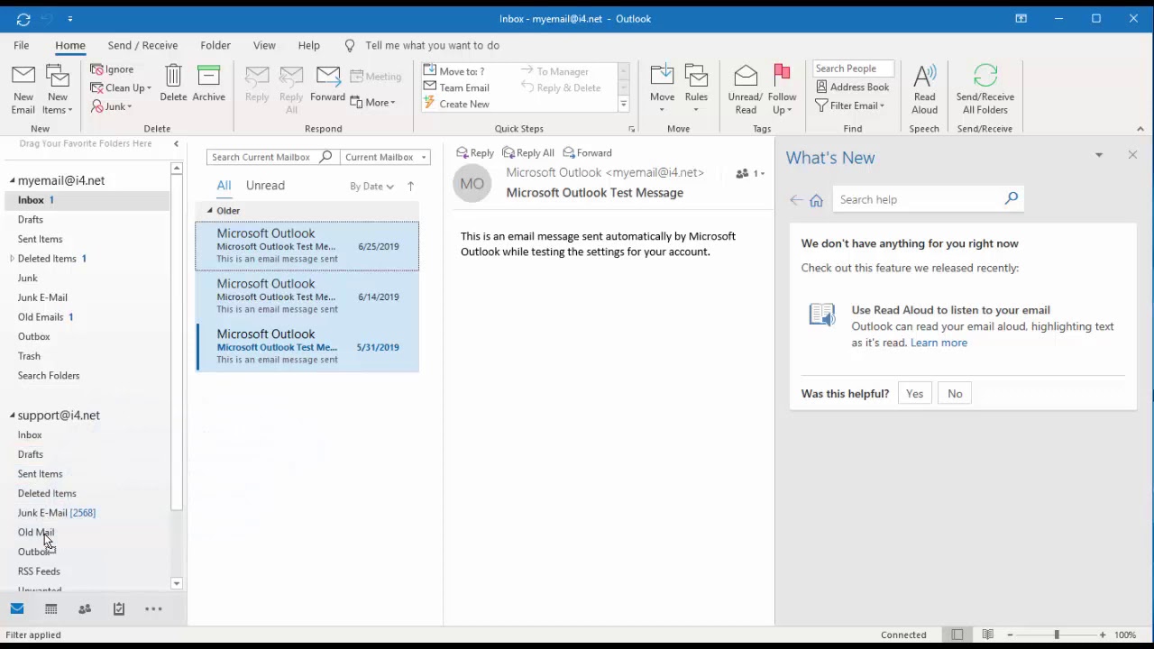Switch to People view
Screen dimensions: 1154x649
[x=85, y=609]
